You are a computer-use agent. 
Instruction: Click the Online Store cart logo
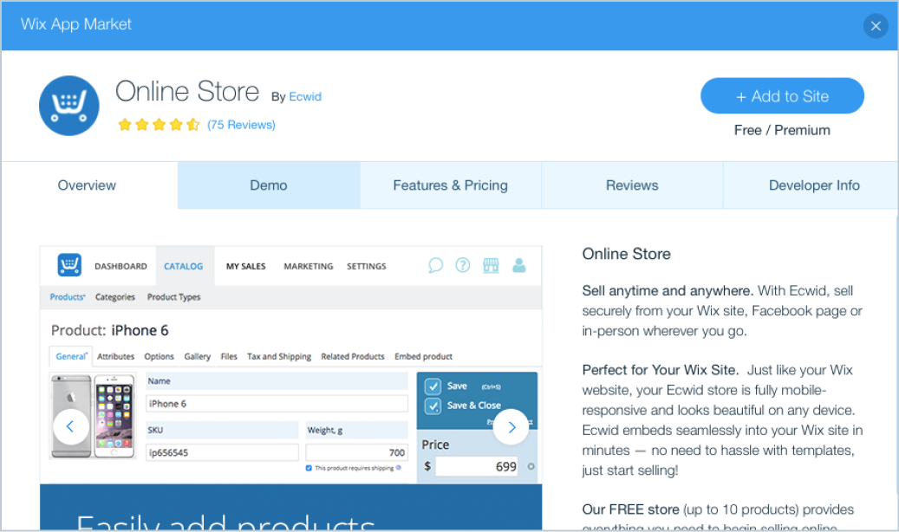coord(69,106)
